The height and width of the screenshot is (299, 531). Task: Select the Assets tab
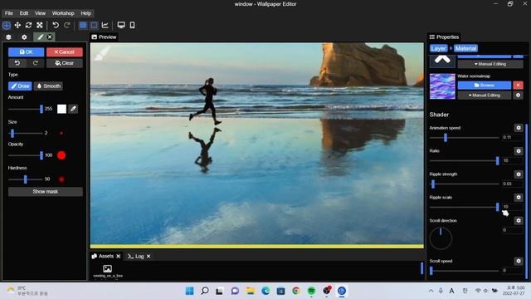pos(103,257)
